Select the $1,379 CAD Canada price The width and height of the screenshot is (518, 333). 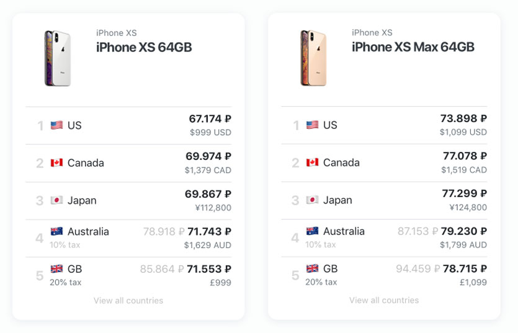pos(208,170)
